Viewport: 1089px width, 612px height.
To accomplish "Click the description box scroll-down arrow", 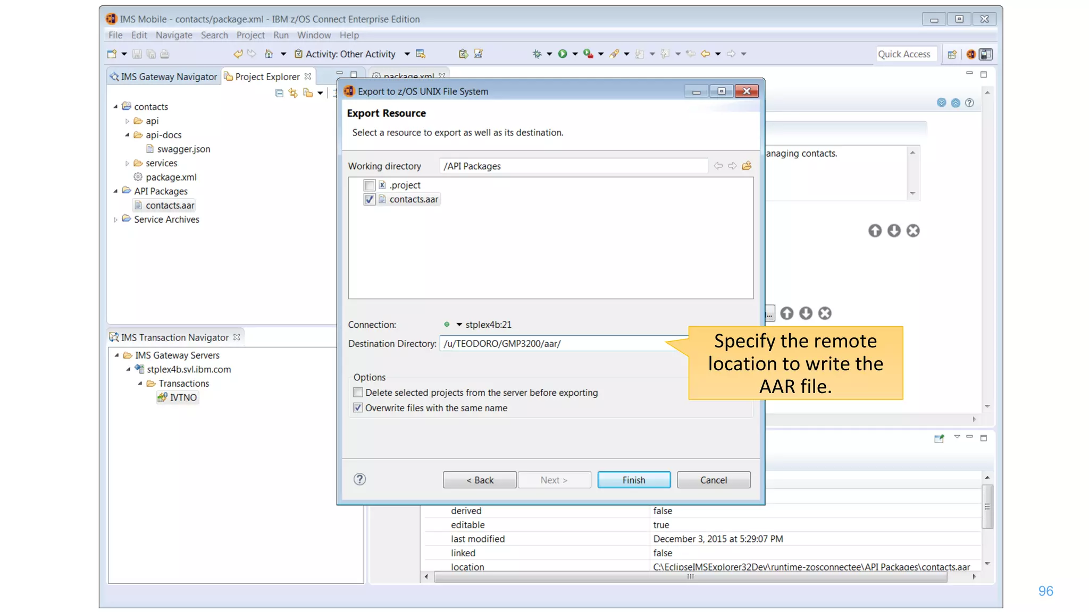I will pyautogui.click(x=912, y=193).
